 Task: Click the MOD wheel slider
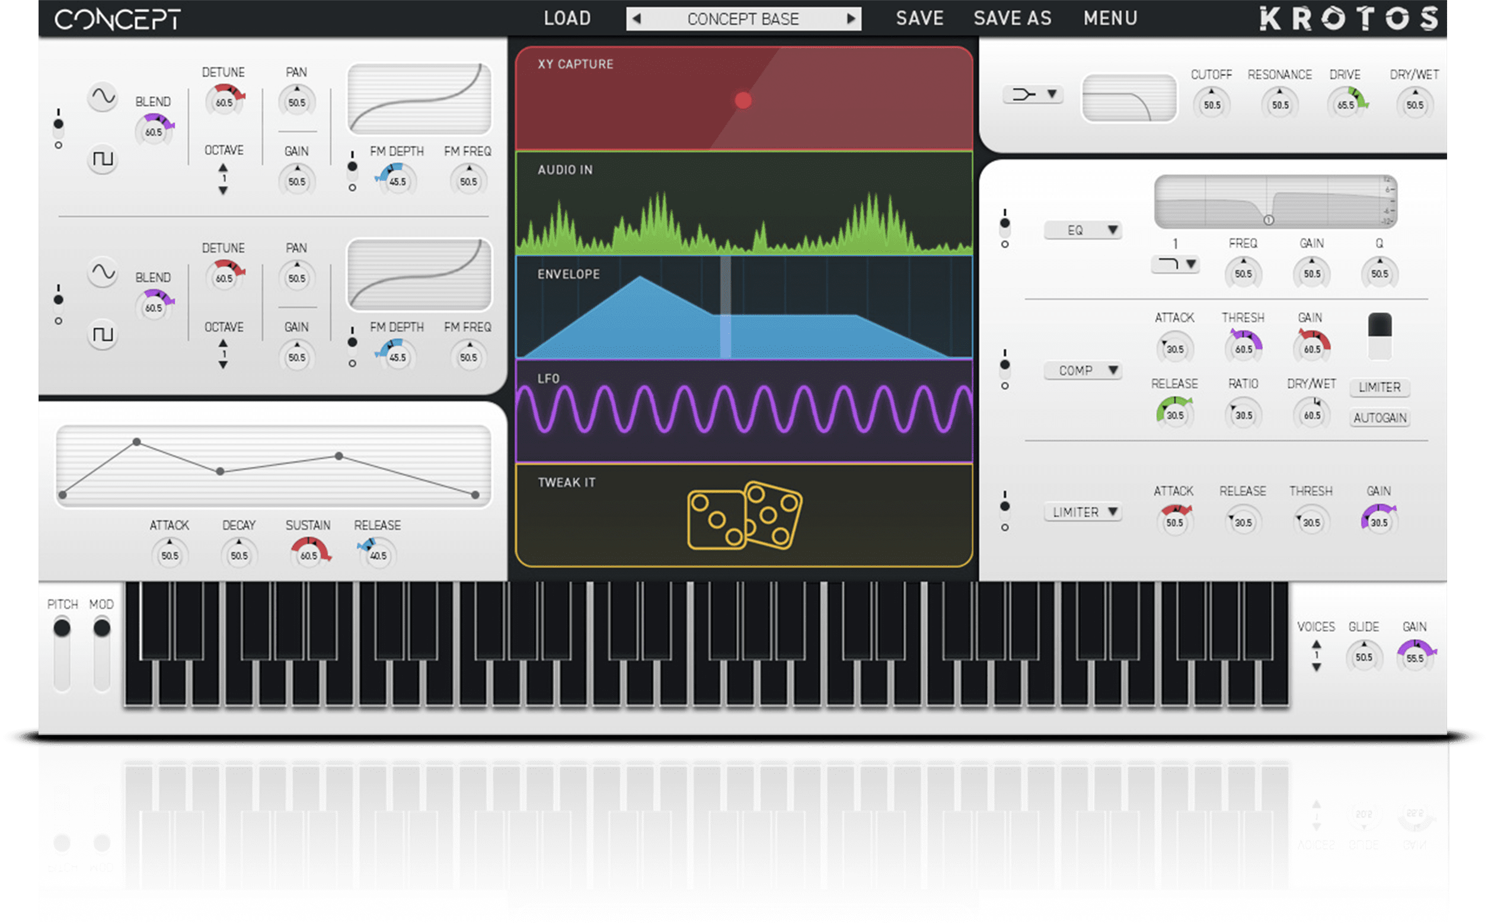(101, 654)
